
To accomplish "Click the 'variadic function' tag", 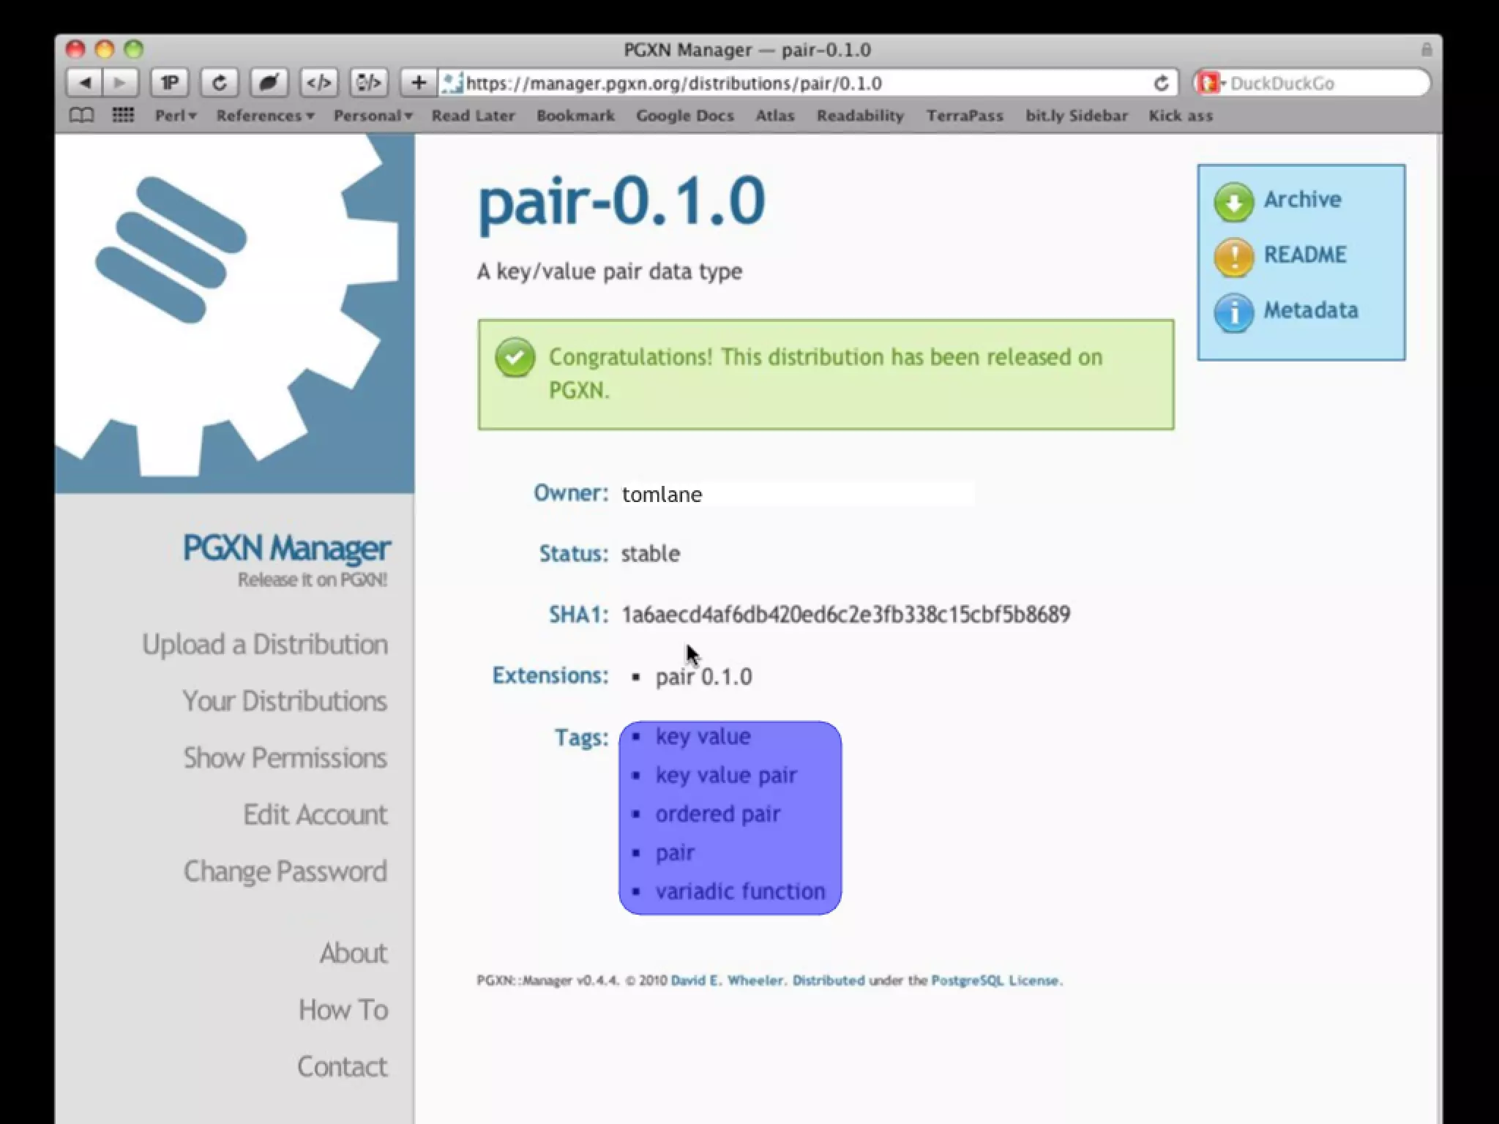I will click(740, 891).
